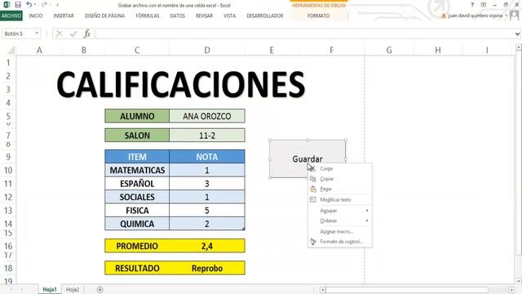Open the ARCHIVO tab

(x=11, y=16)
